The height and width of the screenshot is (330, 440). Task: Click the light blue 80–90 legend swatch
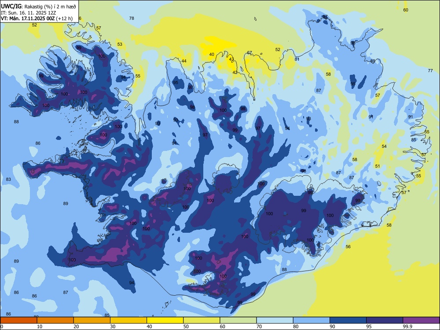312,320
